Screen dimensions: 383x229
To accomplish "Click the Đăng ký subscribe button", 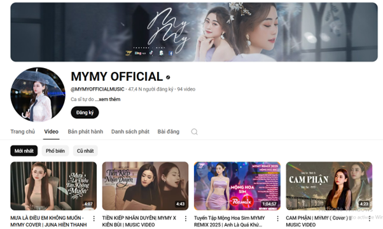I will [x=85, y=113].
